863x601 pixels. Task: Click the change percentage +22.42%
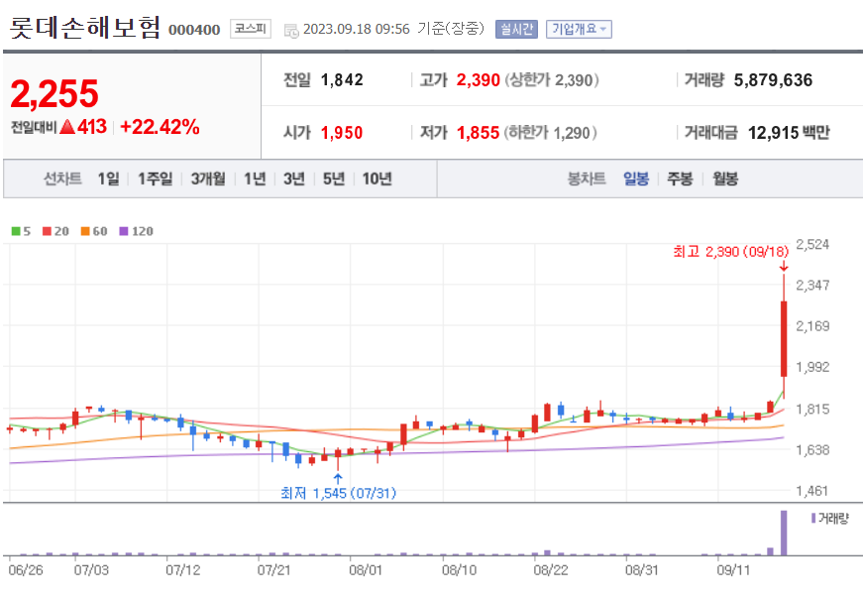point(160,127)
